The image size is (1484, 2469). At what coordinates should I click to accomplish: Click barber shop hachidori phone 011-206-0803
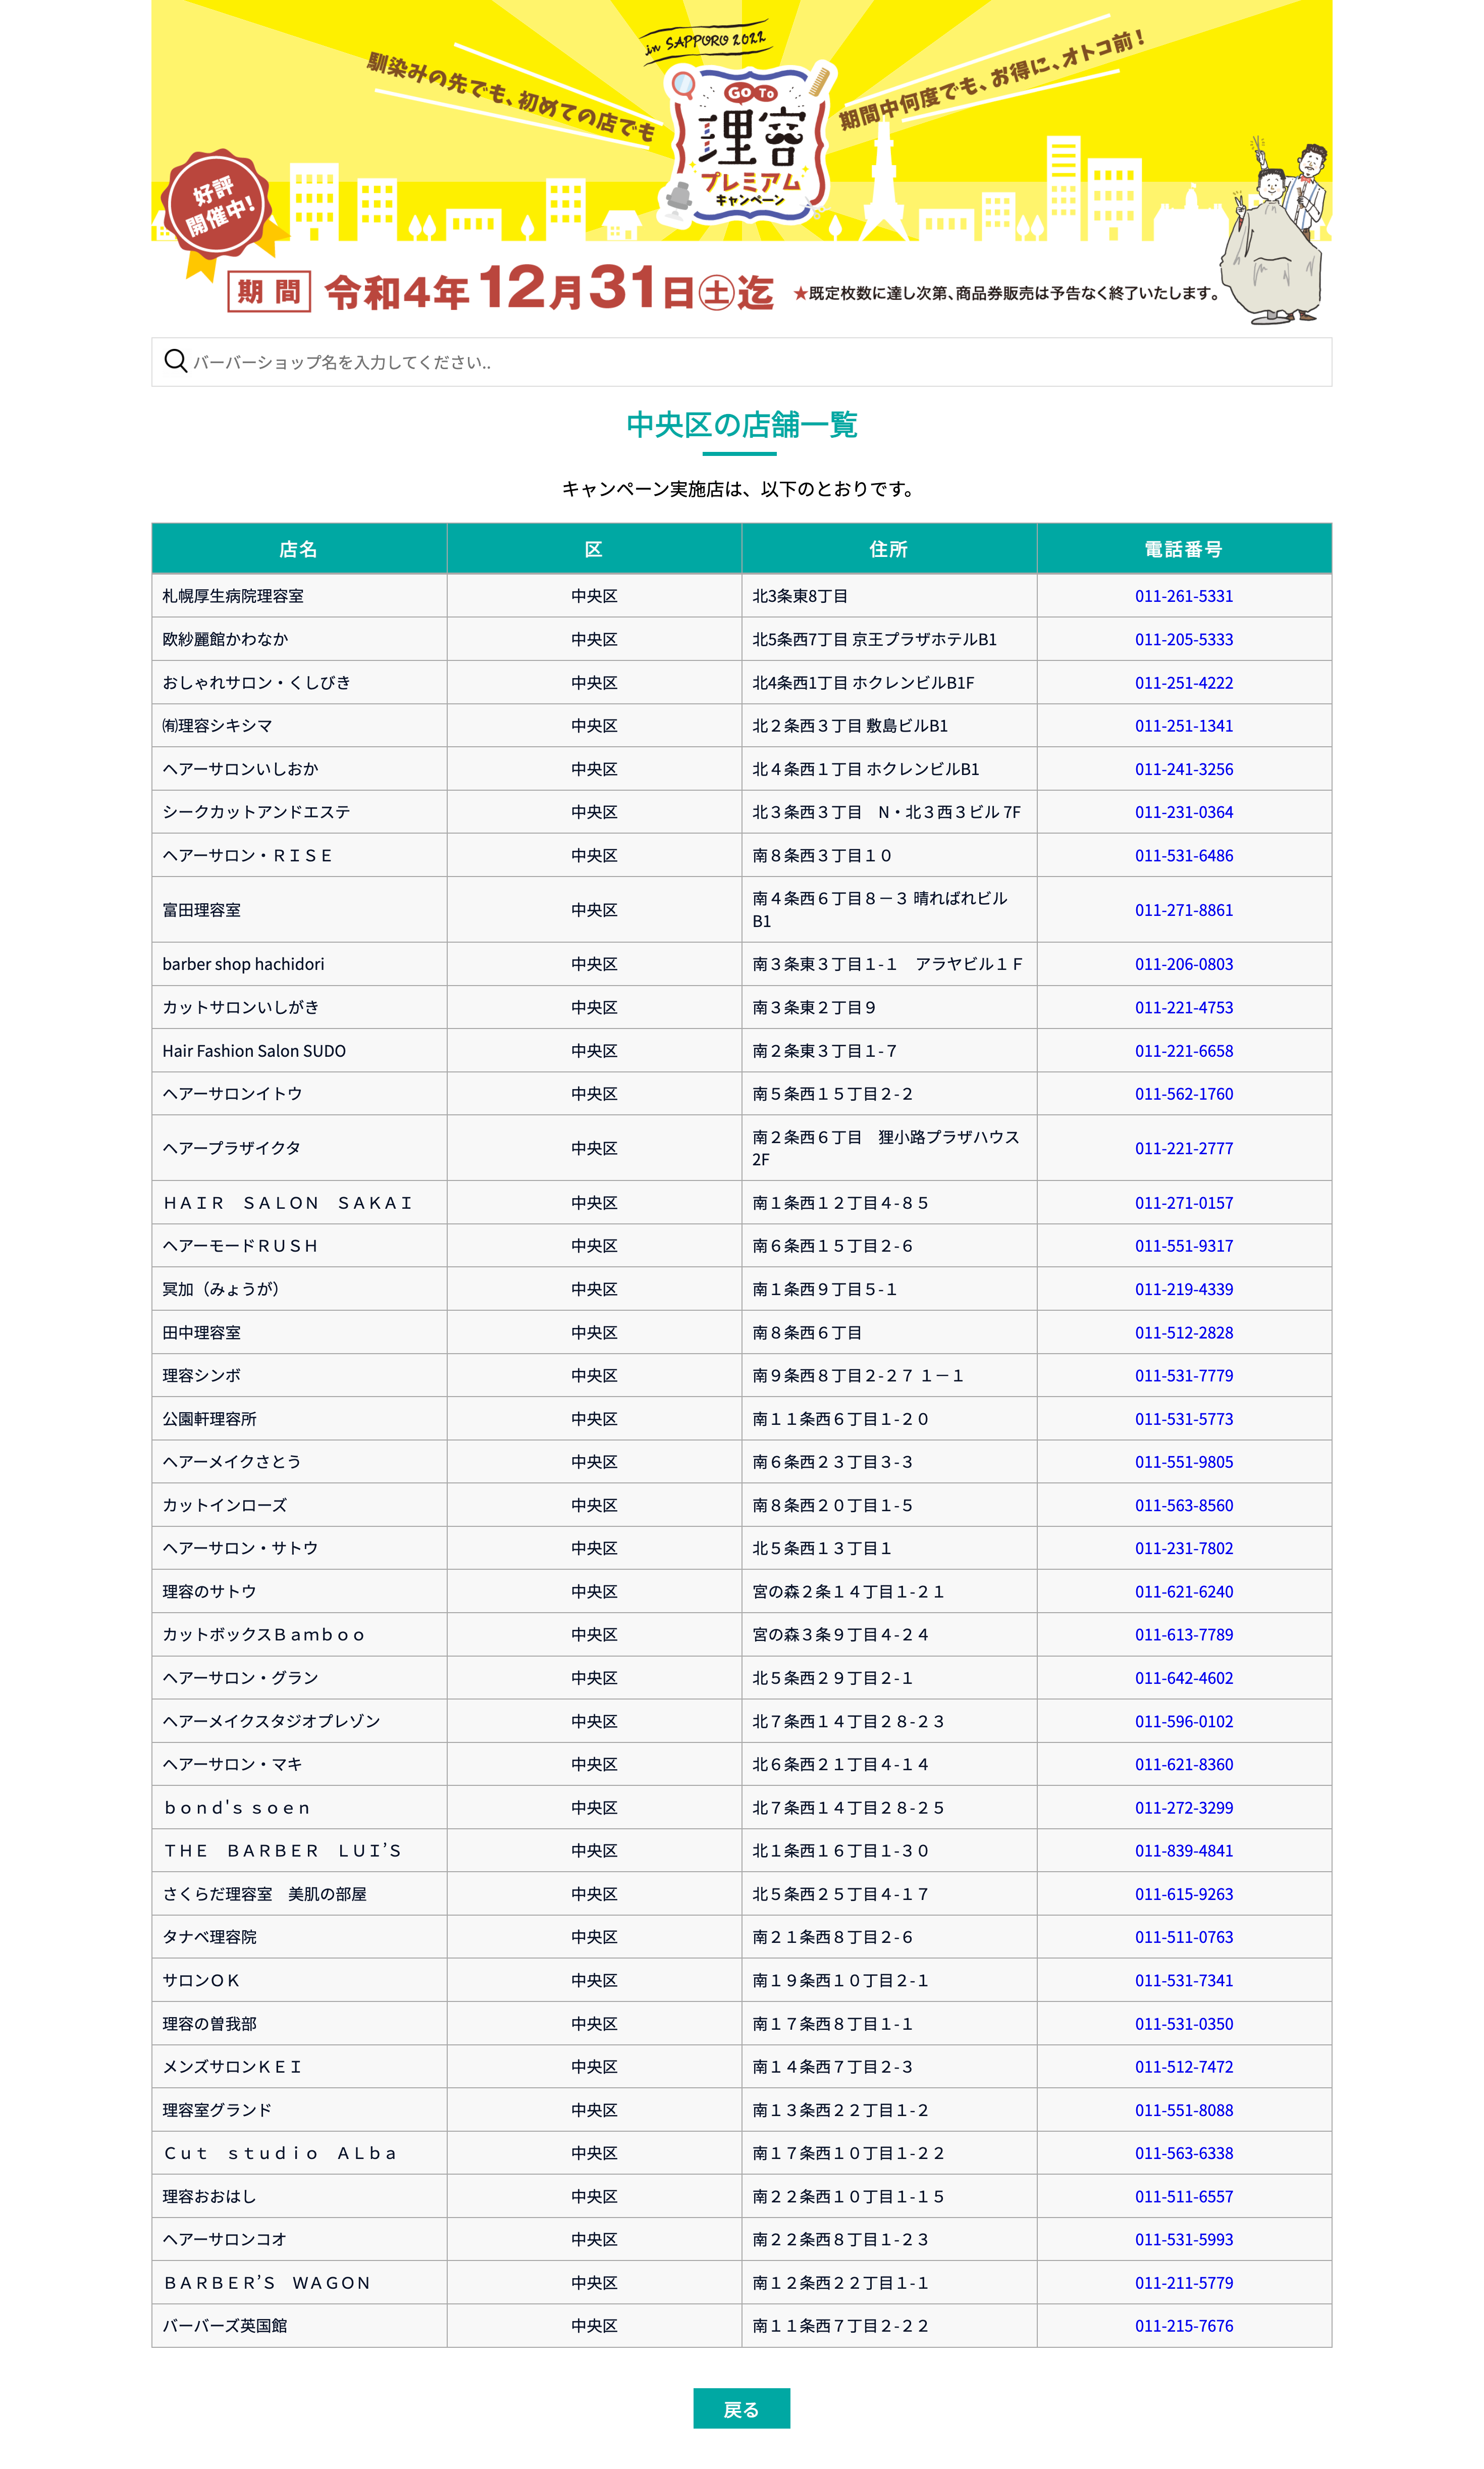(x=1183, y=964)
